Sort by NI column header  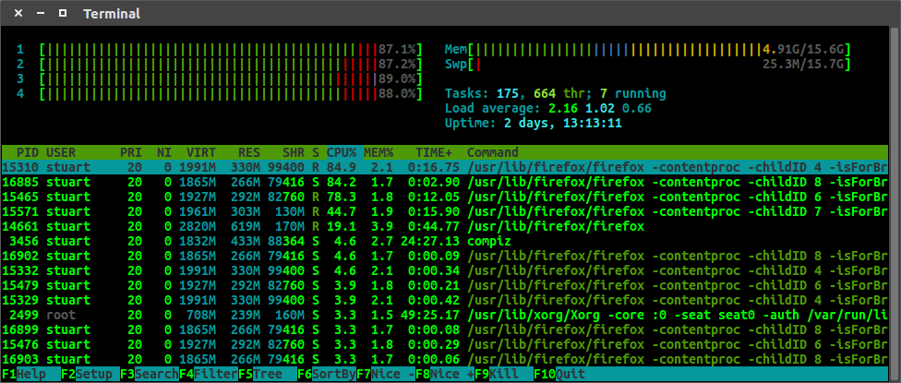164,153
